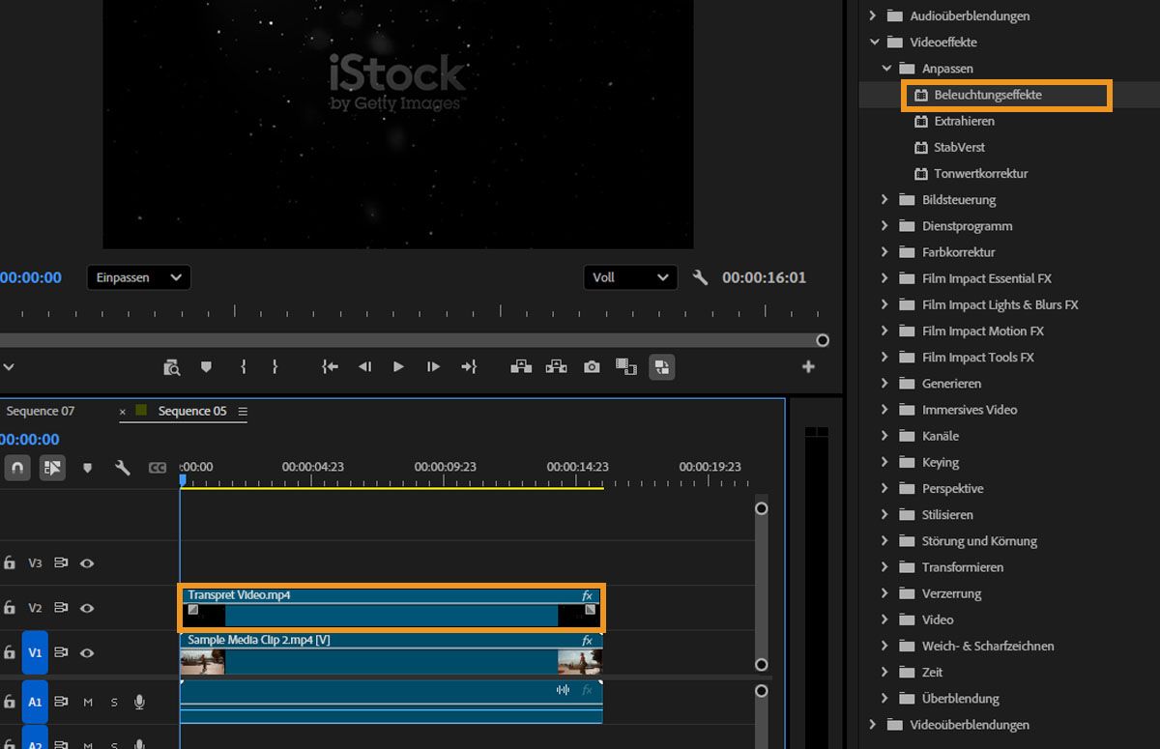Viewport: 1160px width, 749px height.
Task: Toggle snapping magnet in the timeline
Action: coord(16,468)
